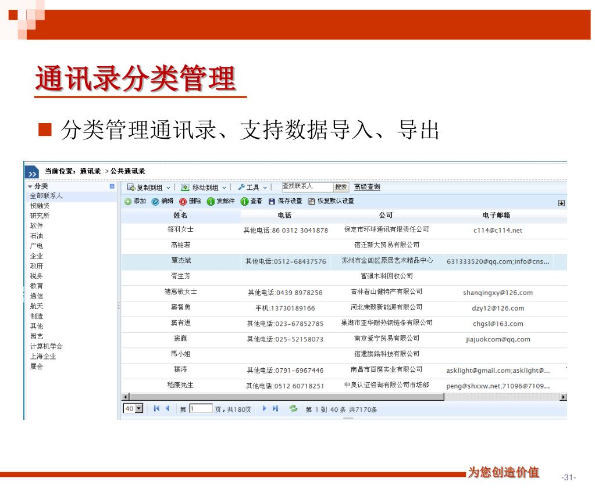Click the 编辑 edit icon
The image size is (595, 496).
[155, 202]
